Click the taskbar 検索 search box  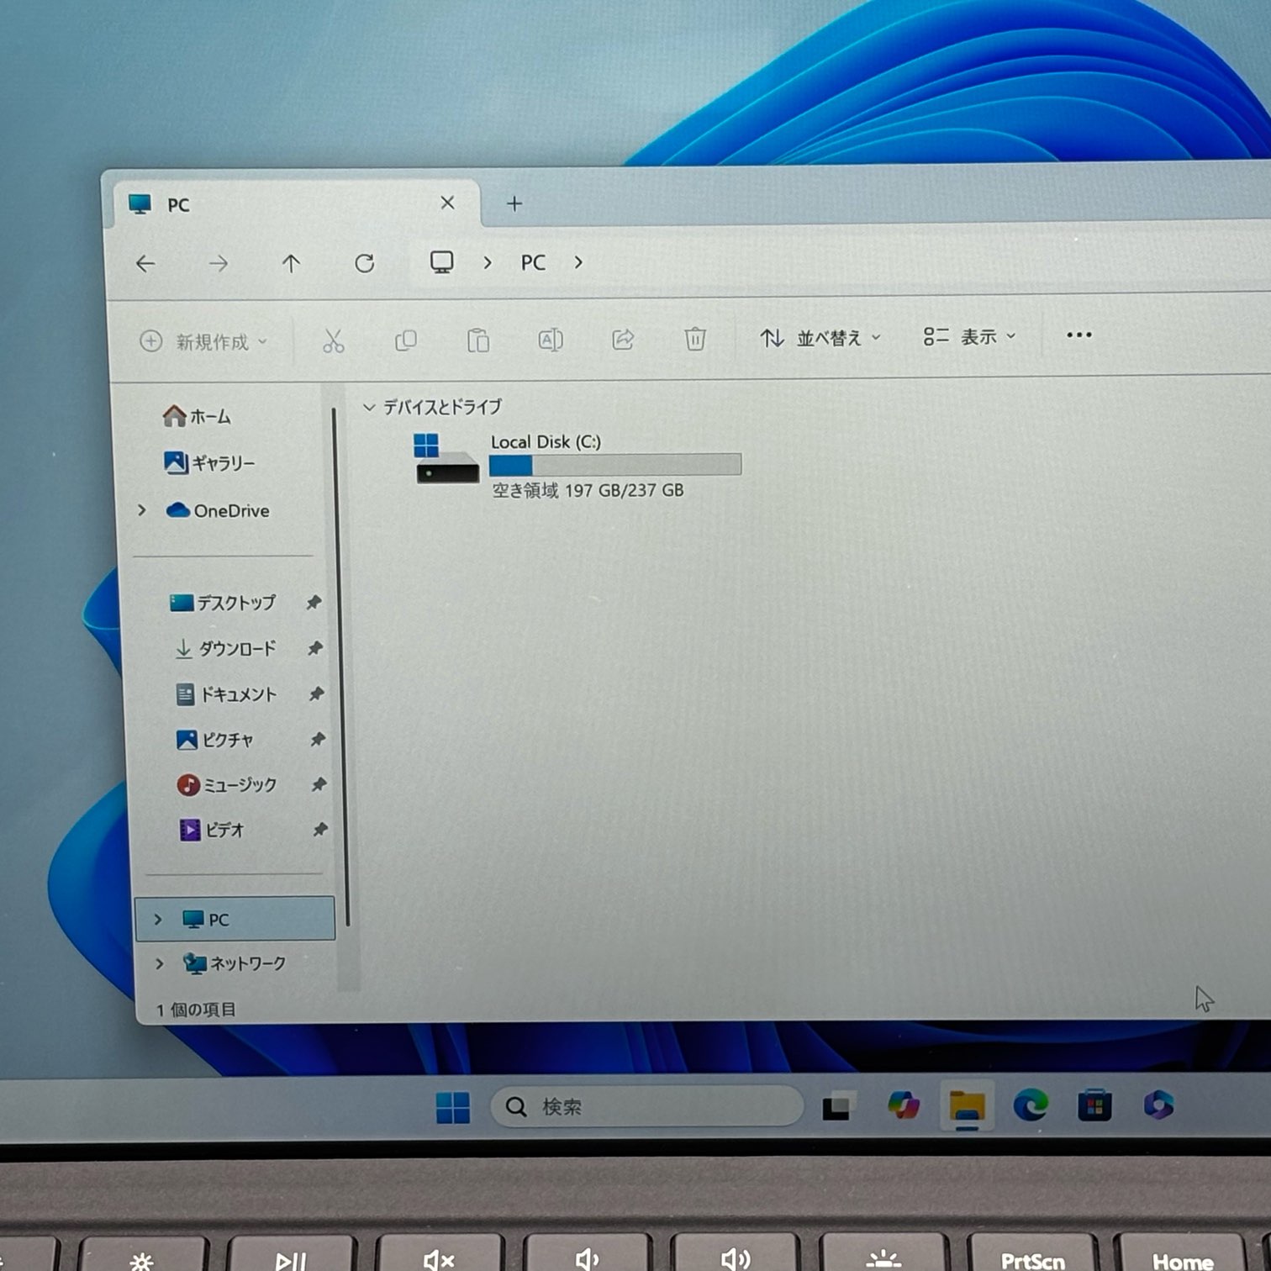(x=646, y=1106)
